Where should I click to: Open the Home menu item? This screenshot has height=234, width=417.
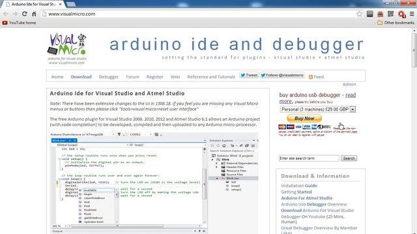[57, 77]
